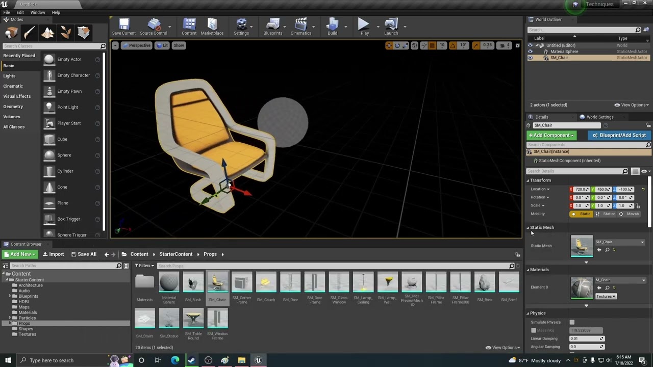The height and width of the screenshot is (367, 653).
Task: Select the Sphere basic shape
Action: (72, 155)
